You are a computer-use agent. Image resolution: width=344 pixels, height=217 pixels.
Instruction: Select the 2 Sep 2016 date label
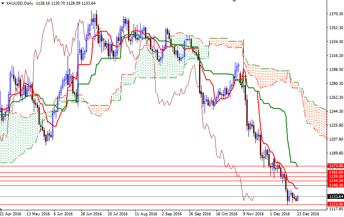172,214
